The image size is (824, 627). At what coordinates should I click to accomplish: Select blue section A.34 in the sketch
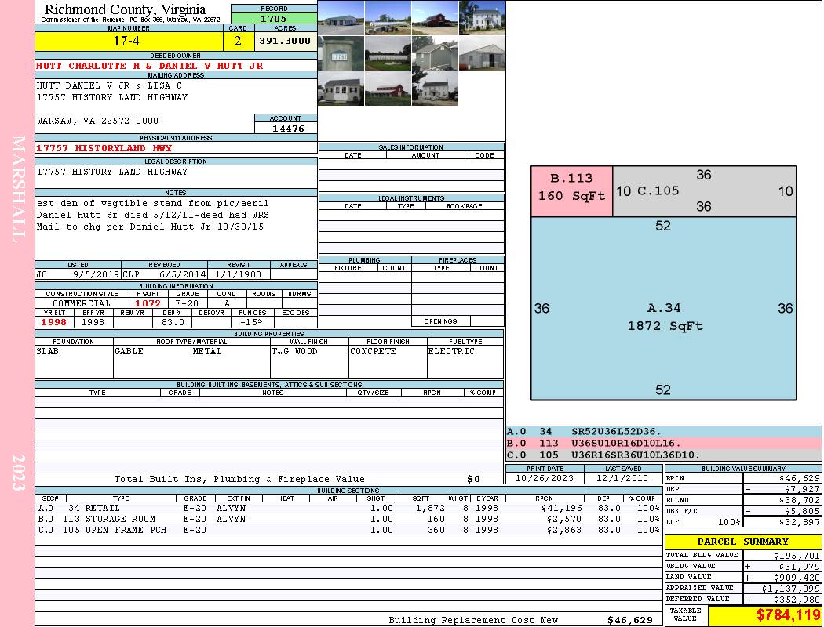click(x=664, y=309)
